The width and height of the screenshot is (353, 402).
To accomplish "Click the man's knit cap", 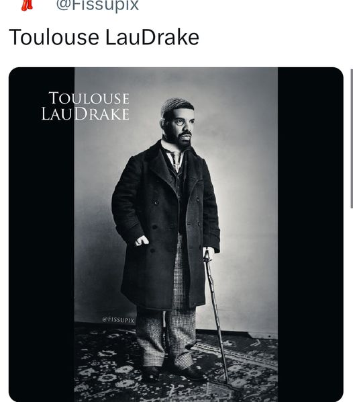I will click(x=176, y=106).
